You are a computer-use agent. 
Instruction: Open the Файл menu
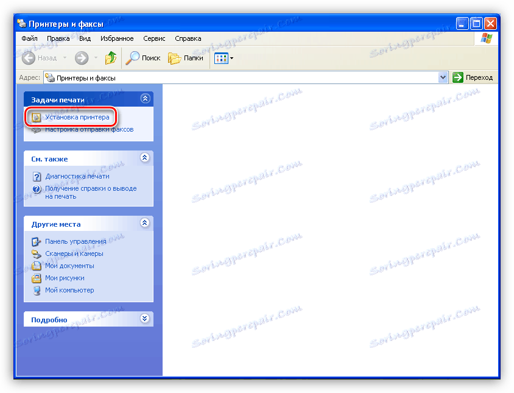click(x=29, y=38)
